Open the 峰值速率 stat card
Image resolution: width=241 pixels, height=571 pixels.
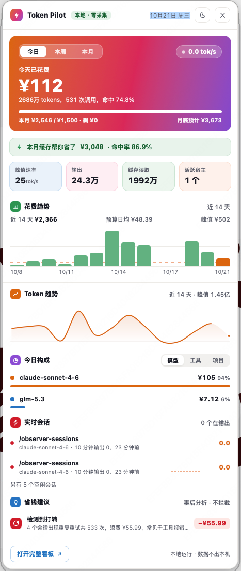pyautogui.click(x=36, y=176)
